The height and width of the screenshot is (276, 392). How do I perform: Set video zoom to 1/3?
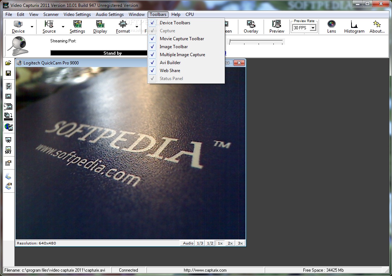coord(200,243)
